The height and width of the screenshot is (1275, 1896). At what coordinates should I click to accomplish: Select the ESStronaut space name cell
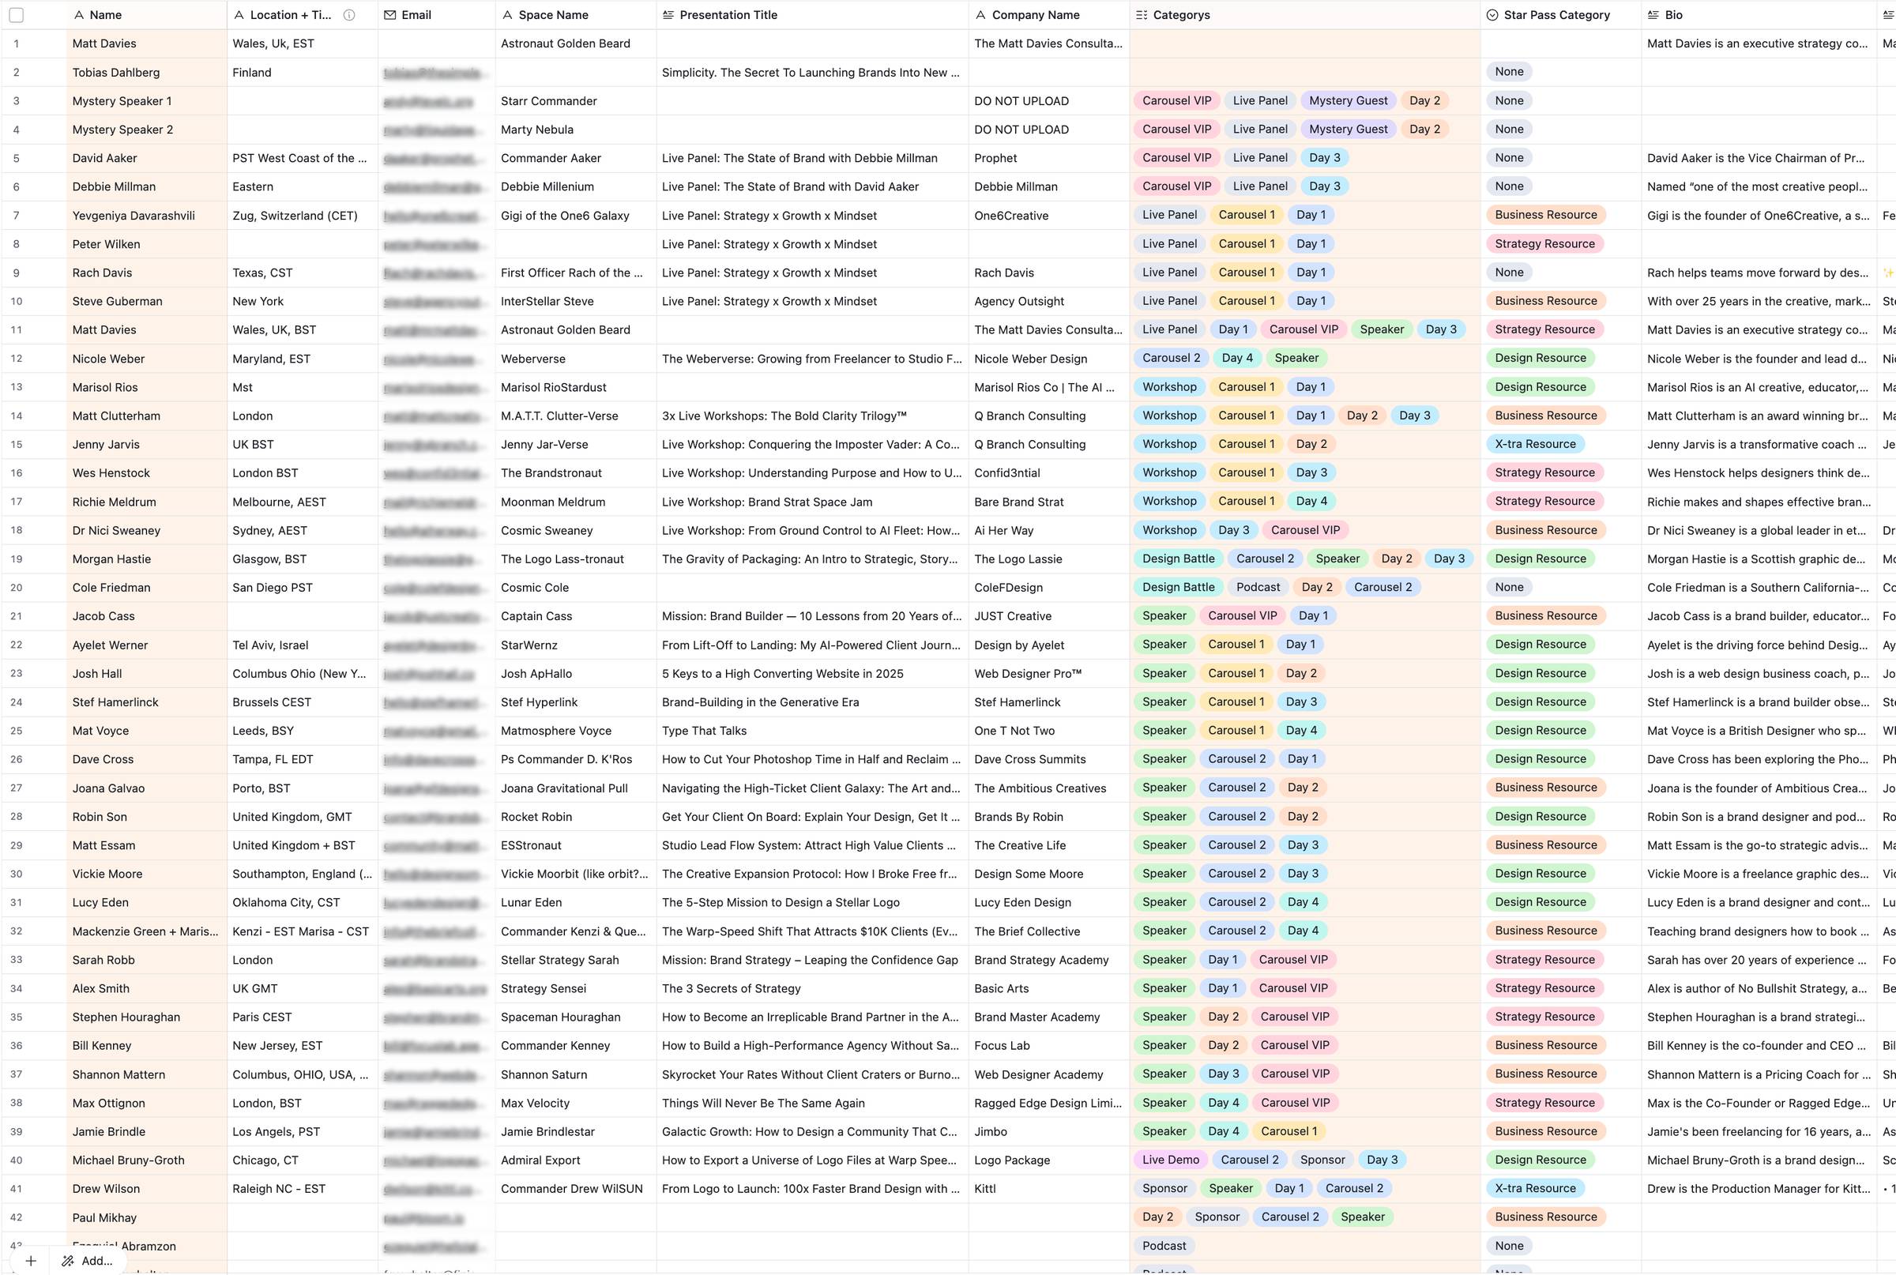tap(576, 844)
